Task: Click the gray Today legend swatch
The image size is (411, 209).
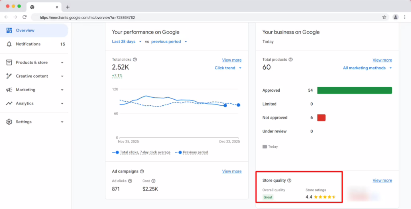Action: pyautogui.click(x=265, y=147)
